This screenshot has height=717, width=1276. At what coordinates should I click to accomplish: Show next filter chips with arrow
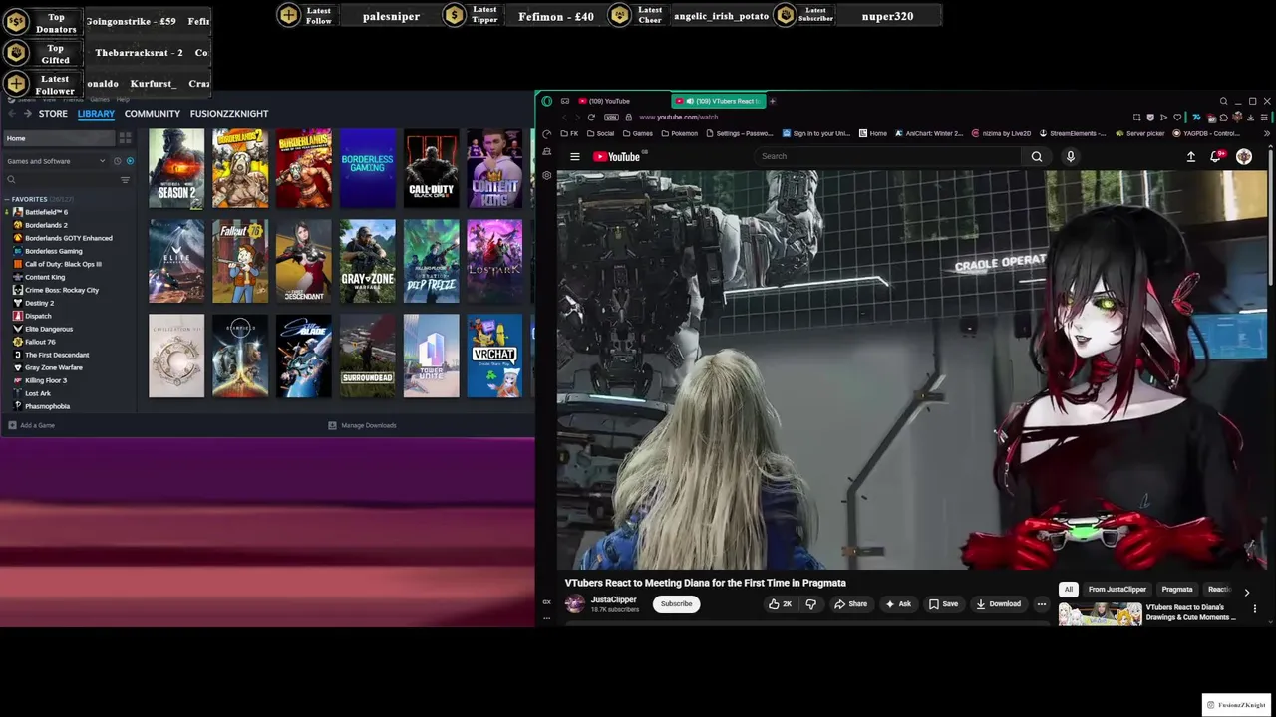pos(1246,592)
